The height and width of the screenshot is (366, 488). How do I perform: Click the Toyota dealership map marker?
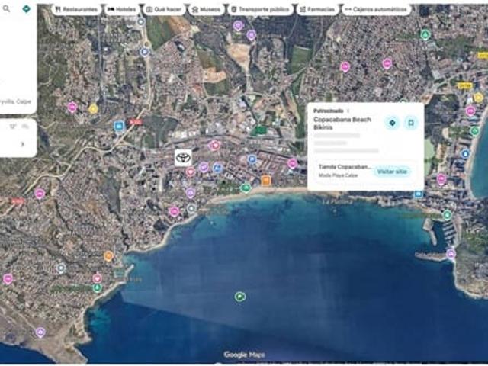coord(182,158)
